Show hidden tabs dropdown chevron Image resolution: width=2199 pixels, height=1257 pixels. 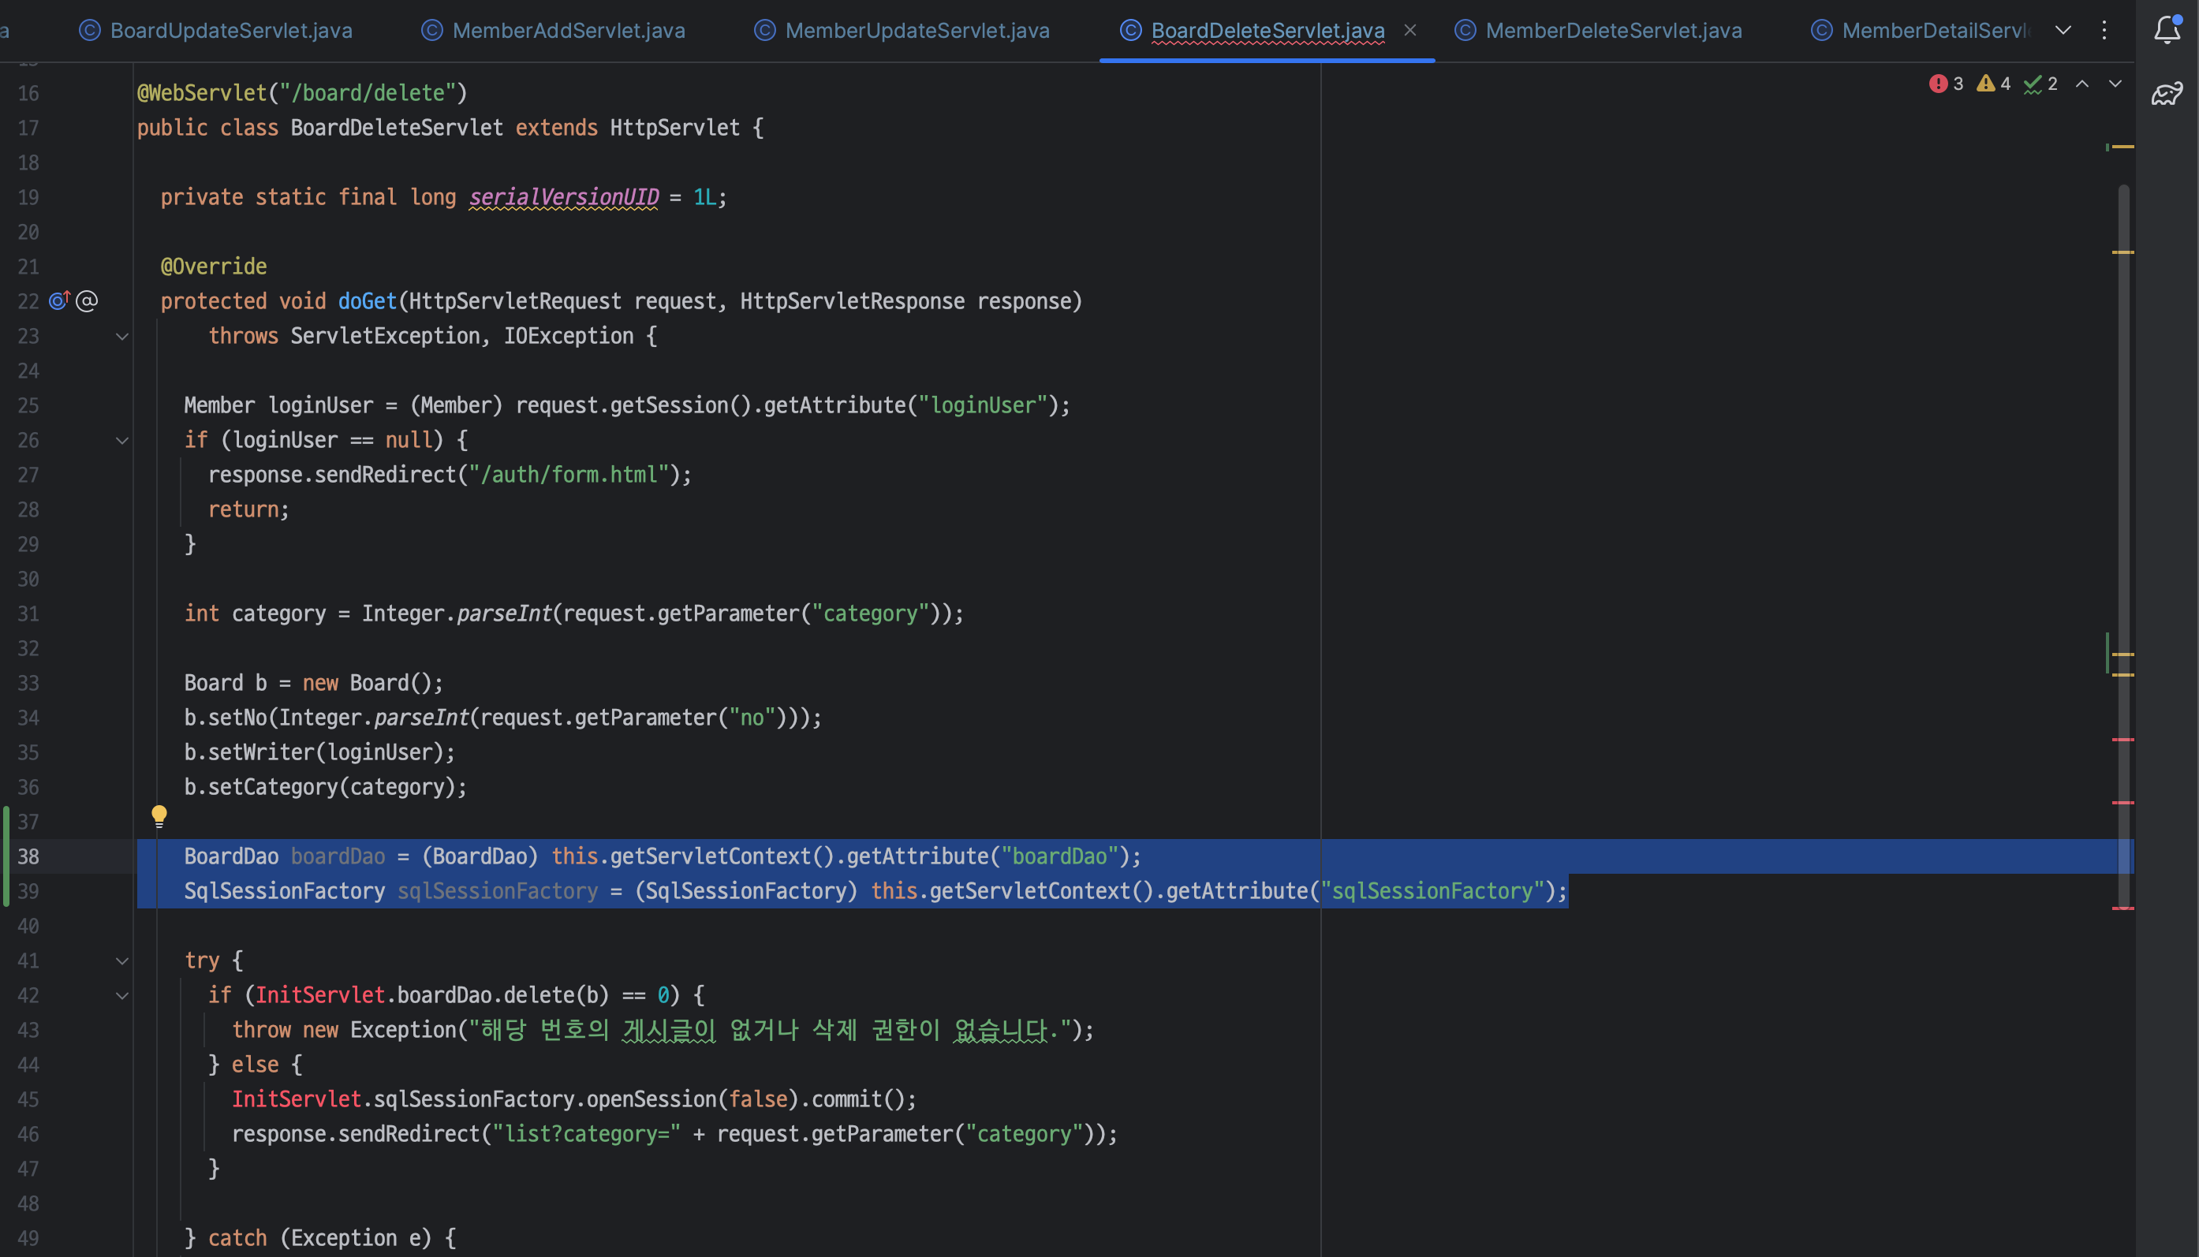coord(2063,30)
